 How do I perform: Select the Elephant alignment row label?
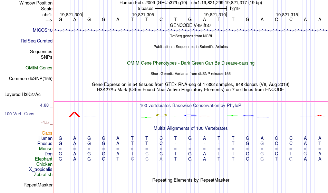(x=44, y=159)
